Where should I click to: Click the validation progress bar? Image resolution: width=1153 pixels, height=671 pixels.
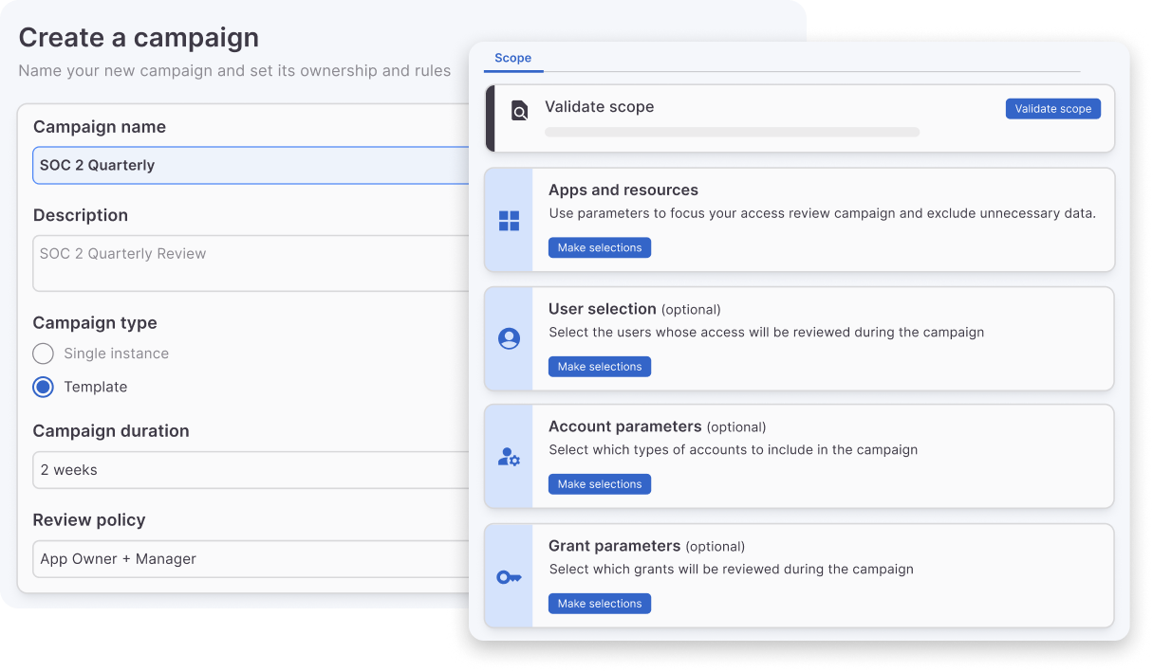(x=732, y=132)
